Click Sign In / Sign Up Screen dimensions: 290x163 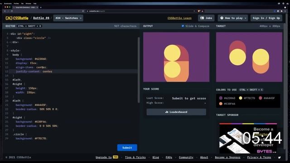click(x=266, y=18)
